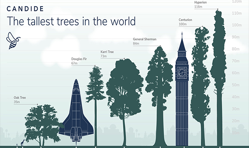Click the General Sherman tree silhouette
This screenshot has width=249, height=148.
(159, 96)
